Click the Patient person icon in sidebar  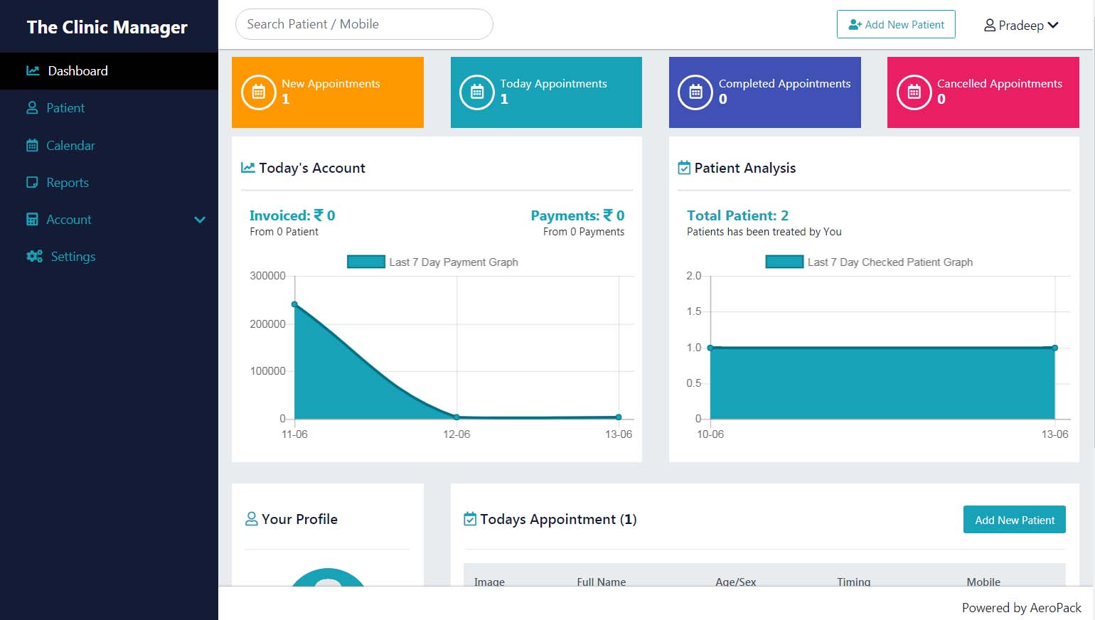click(32, 108)
